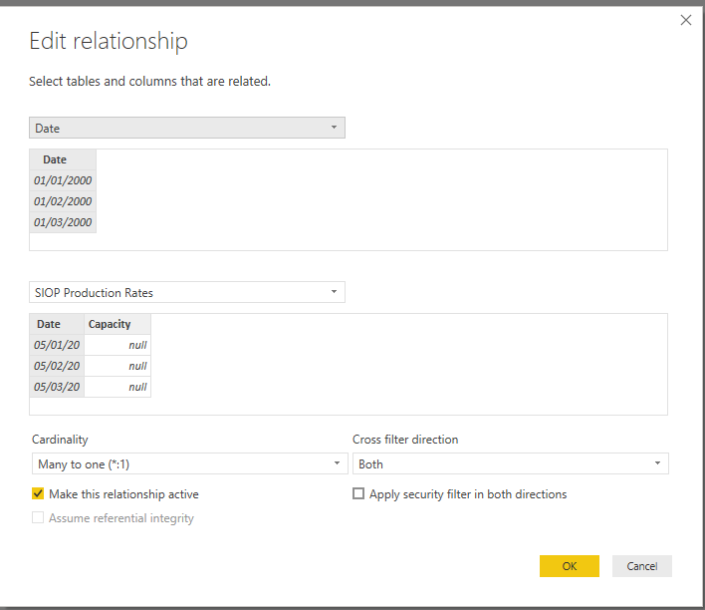This screenshot has height=610, width=705.
Task: Close the Edit relationship dialog
Action: click(686, 20)
